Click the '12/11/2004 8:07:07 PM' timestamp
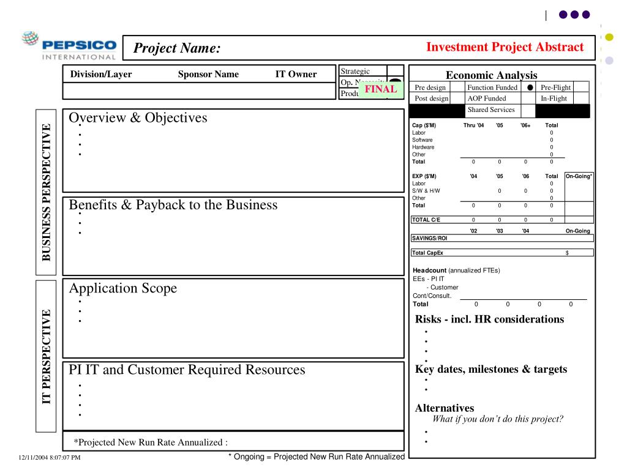This screenshot has height=470, width=627. click(x=50, y=458)
